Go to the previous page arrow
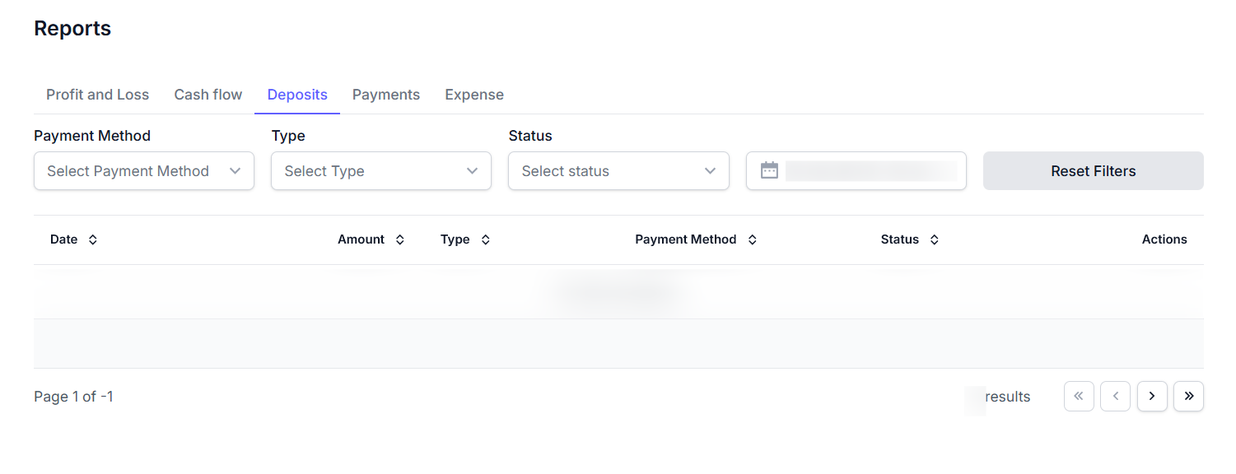This screenshot has height=474, width=1236. 1115,396
